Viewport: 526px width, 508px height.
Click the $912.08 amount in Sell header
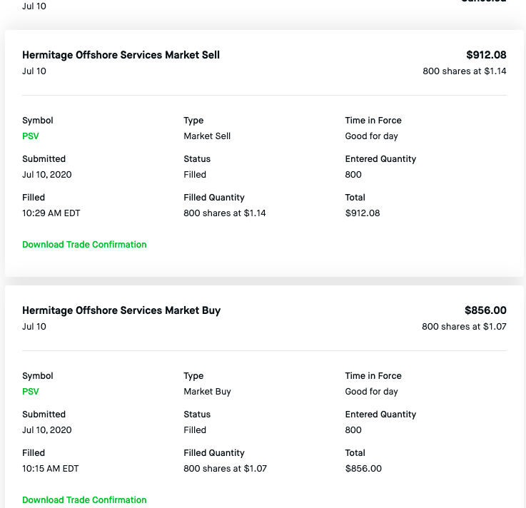pyautogui.click(x=486, y=55)
